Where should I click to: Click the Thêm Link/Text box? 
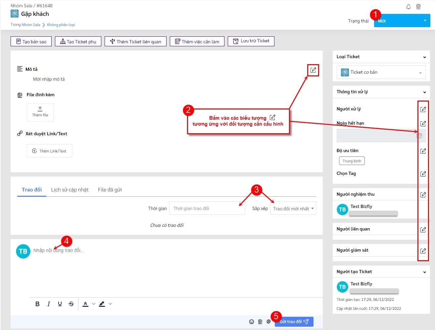49,151
